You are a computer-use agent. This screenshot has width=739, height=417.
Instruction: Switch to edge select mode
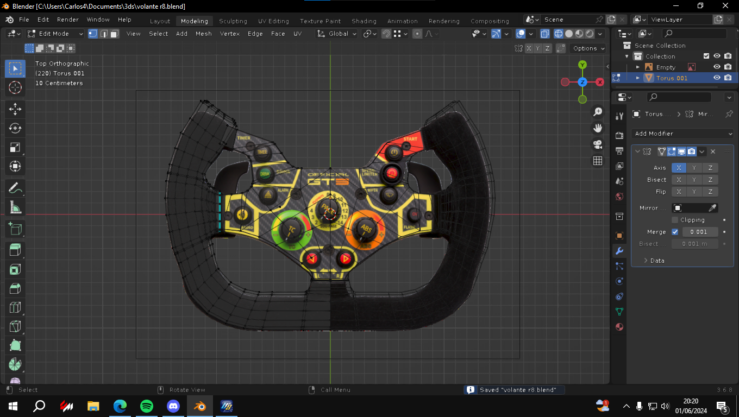click(103, 34)
